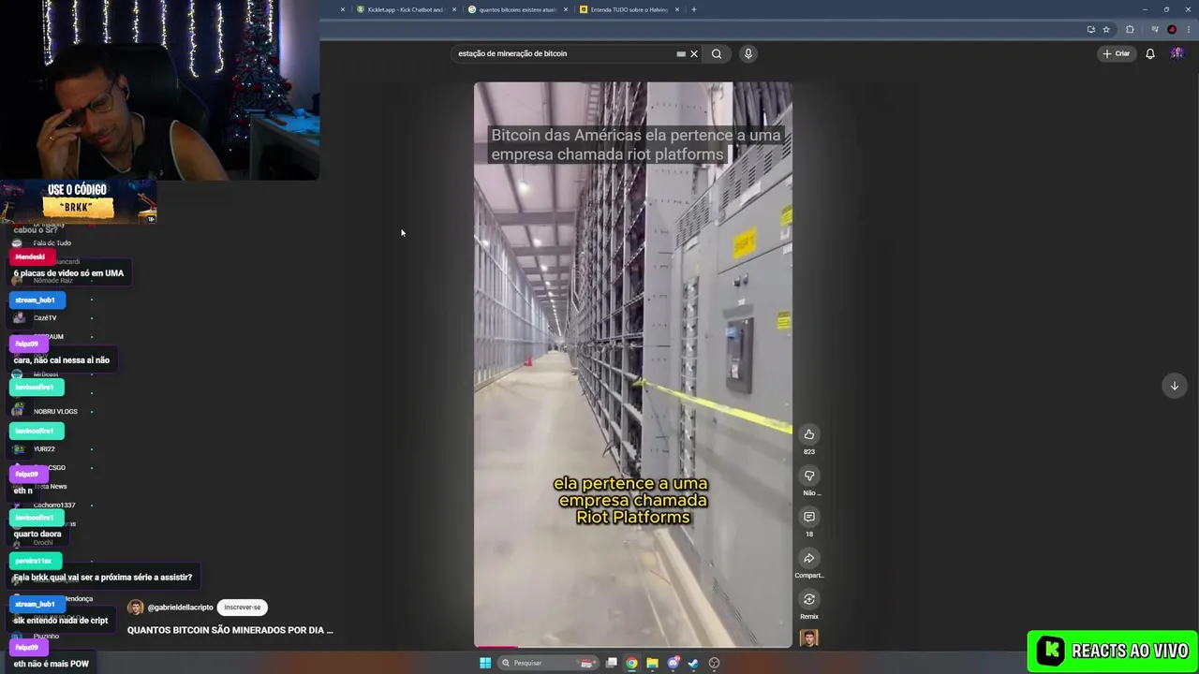1199x674 pixels.
Task: Open Chrome from the taskbar
Action: coord(632,663)
